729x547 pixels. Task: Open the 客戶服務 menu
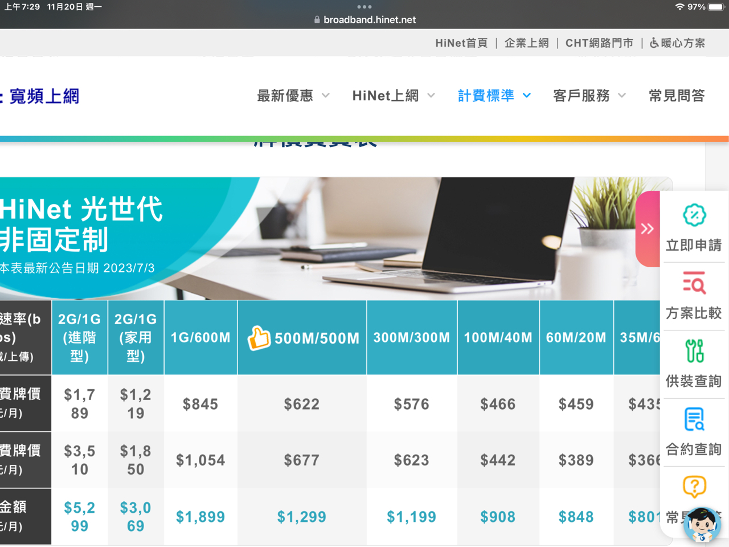[581, 96]
